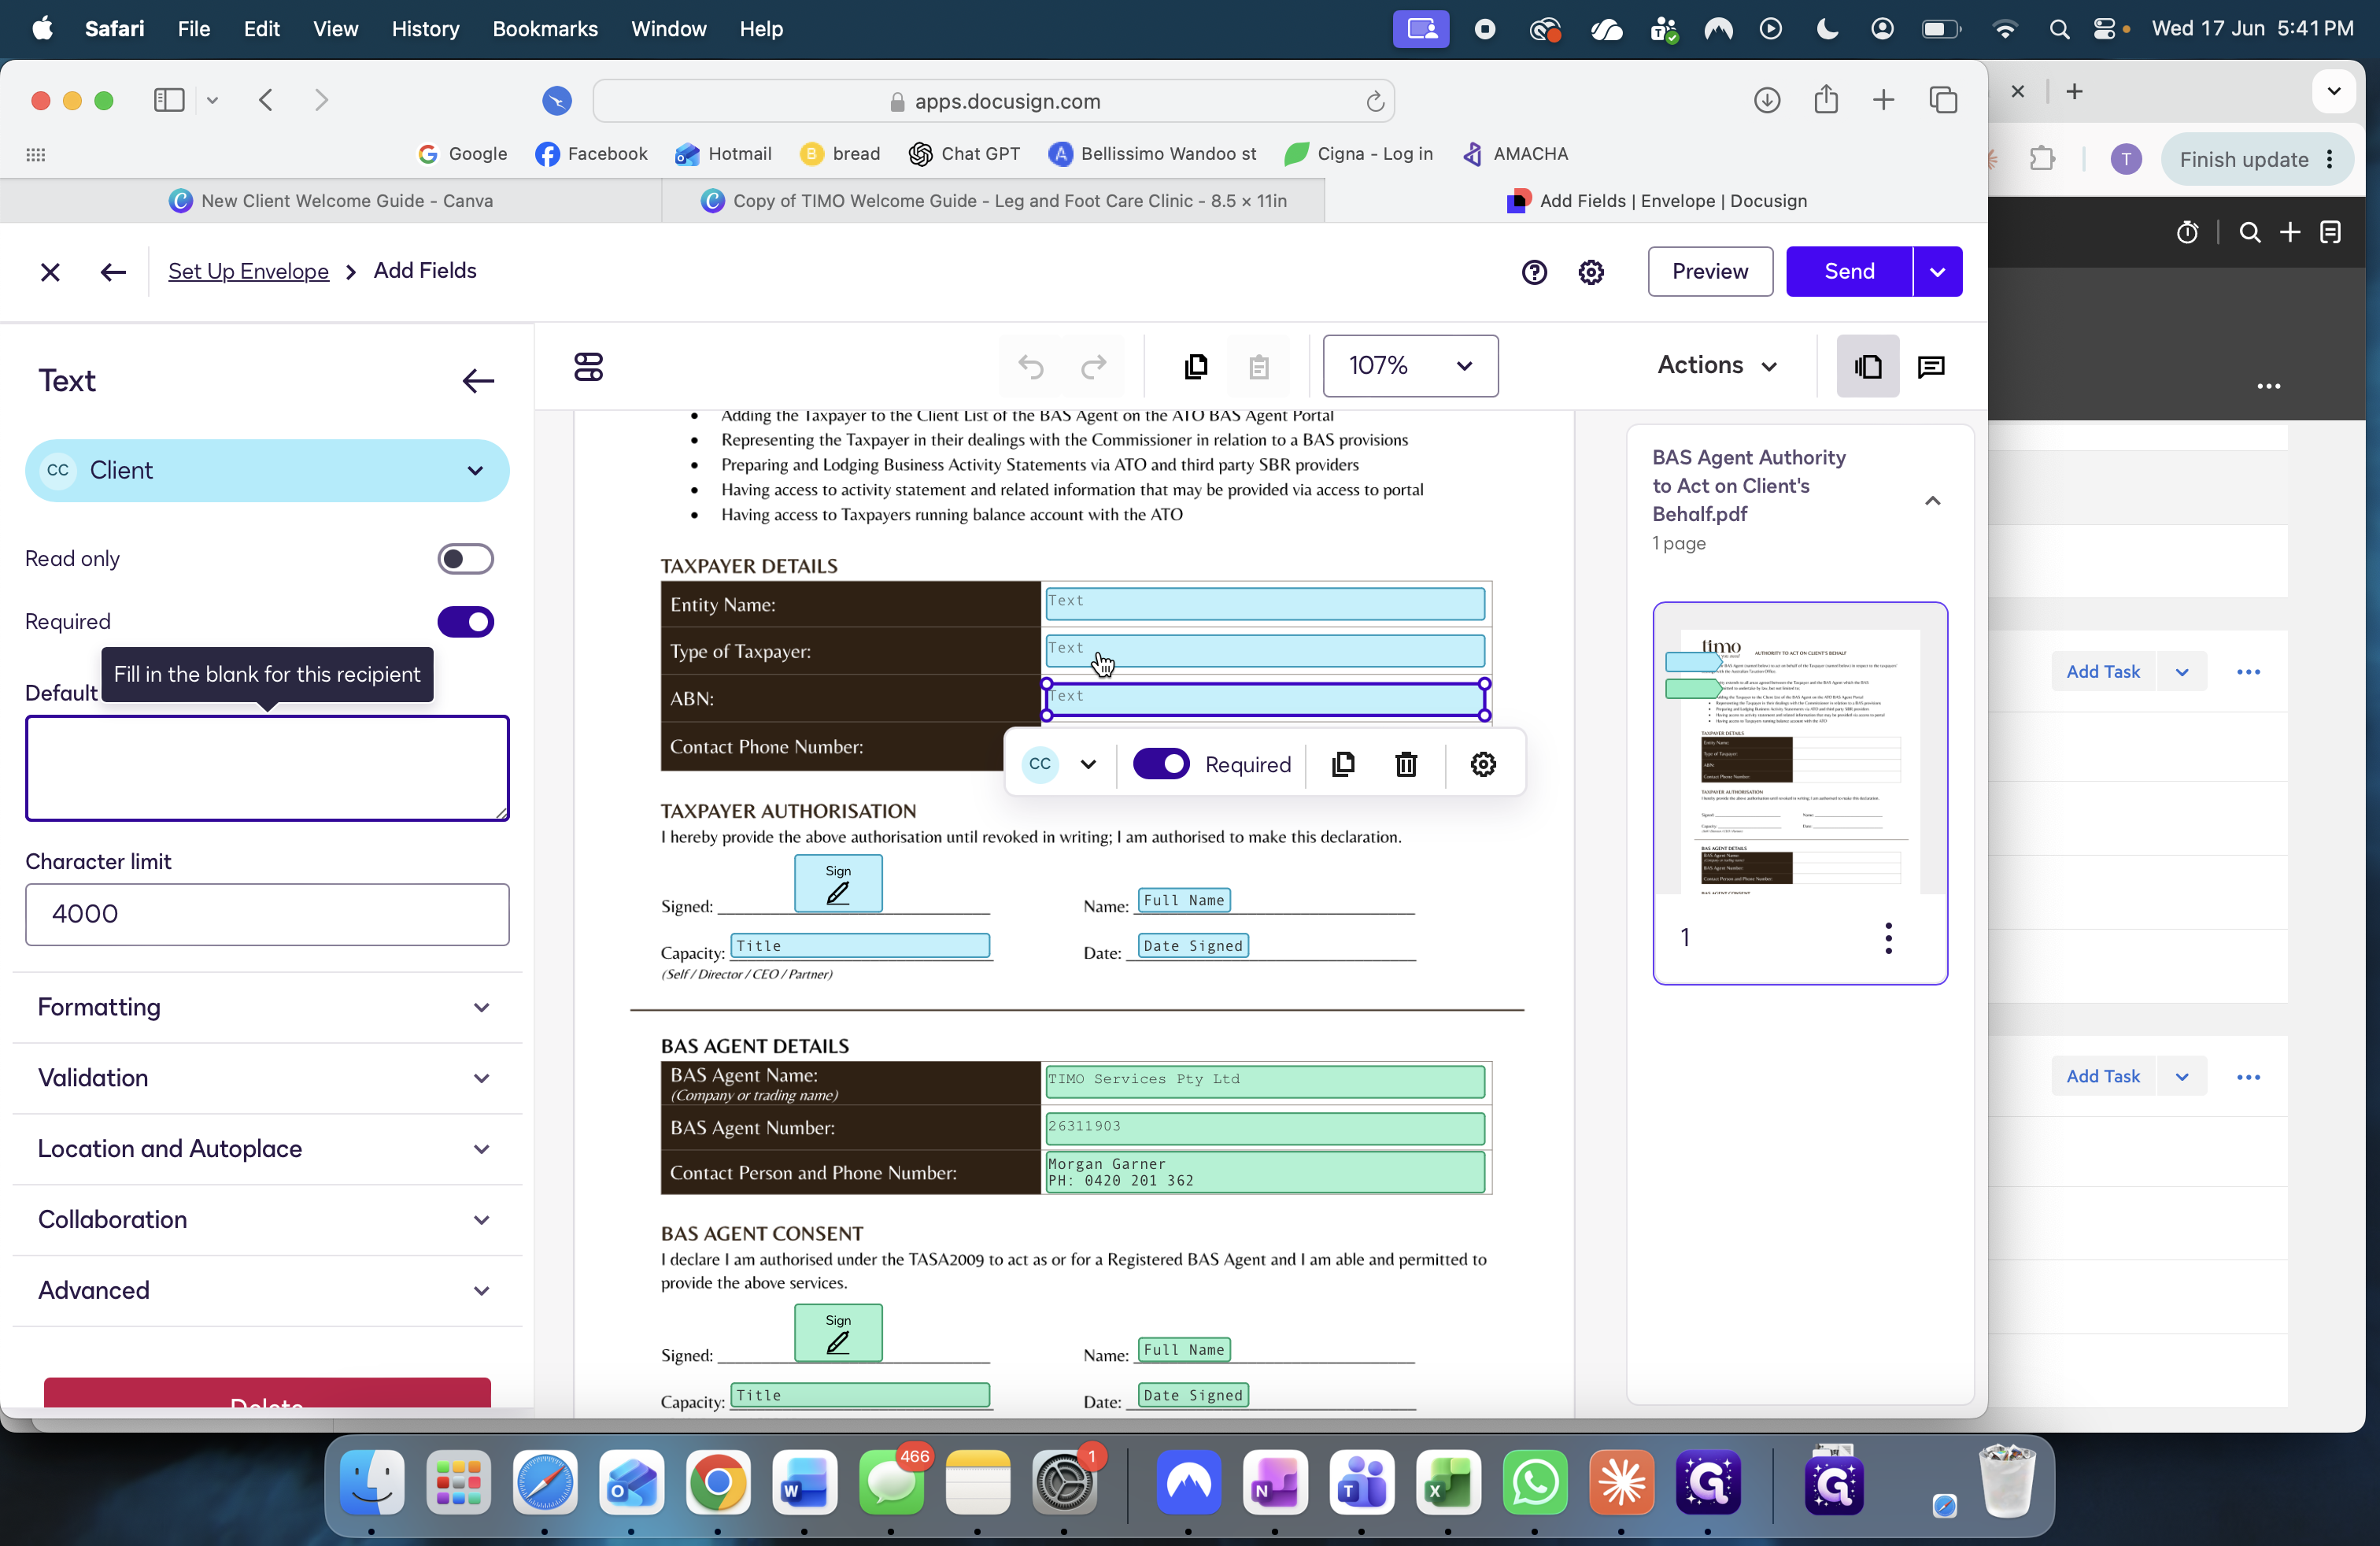Click the Send button
Viewport: 2380px width, 1546px height.
(1849, 272)
